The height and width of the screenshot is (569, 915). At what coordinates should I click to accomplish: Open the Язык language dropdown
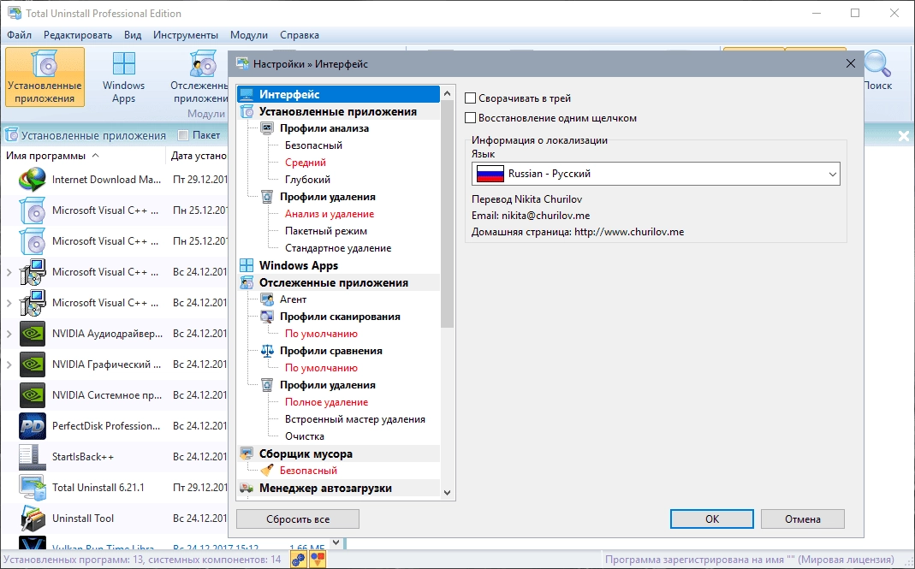pyautogui.click(x=656, y=174)
